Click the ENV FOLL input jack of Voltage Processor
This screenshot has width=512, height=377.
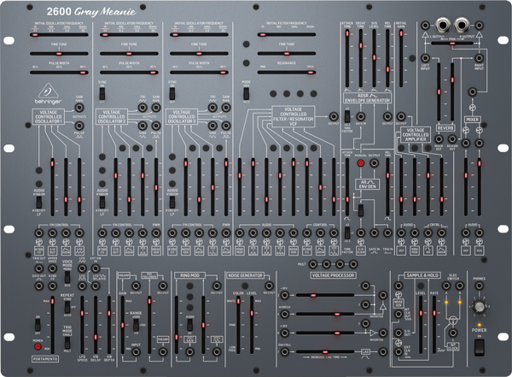(284, 352)
